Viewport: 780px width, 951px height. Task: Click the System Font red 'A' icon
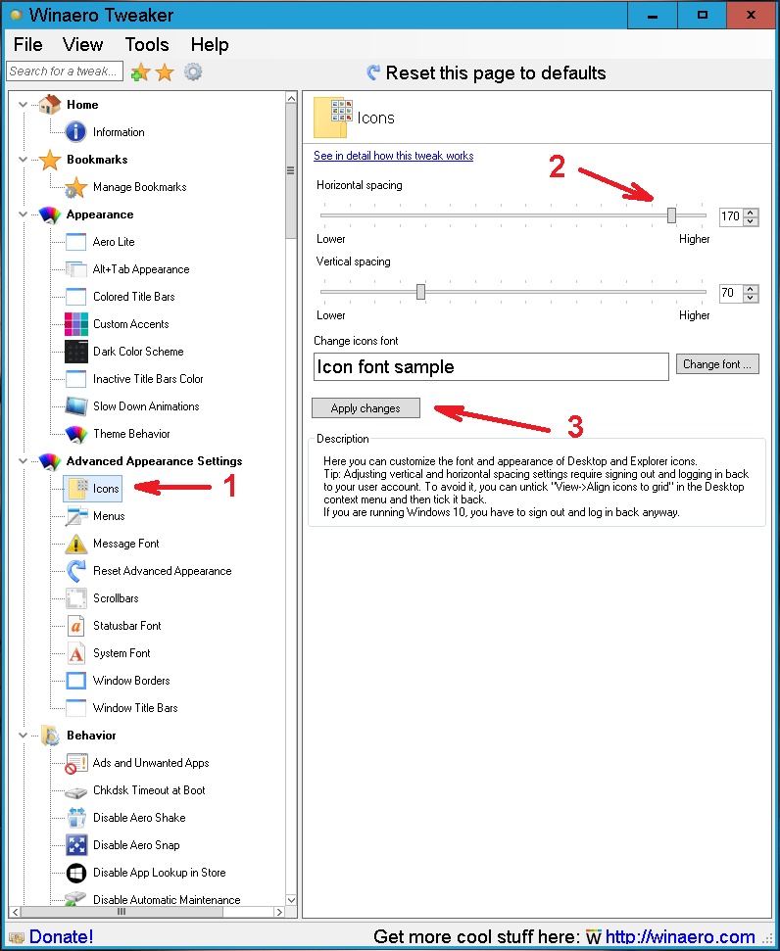click(x=75, y=653)
